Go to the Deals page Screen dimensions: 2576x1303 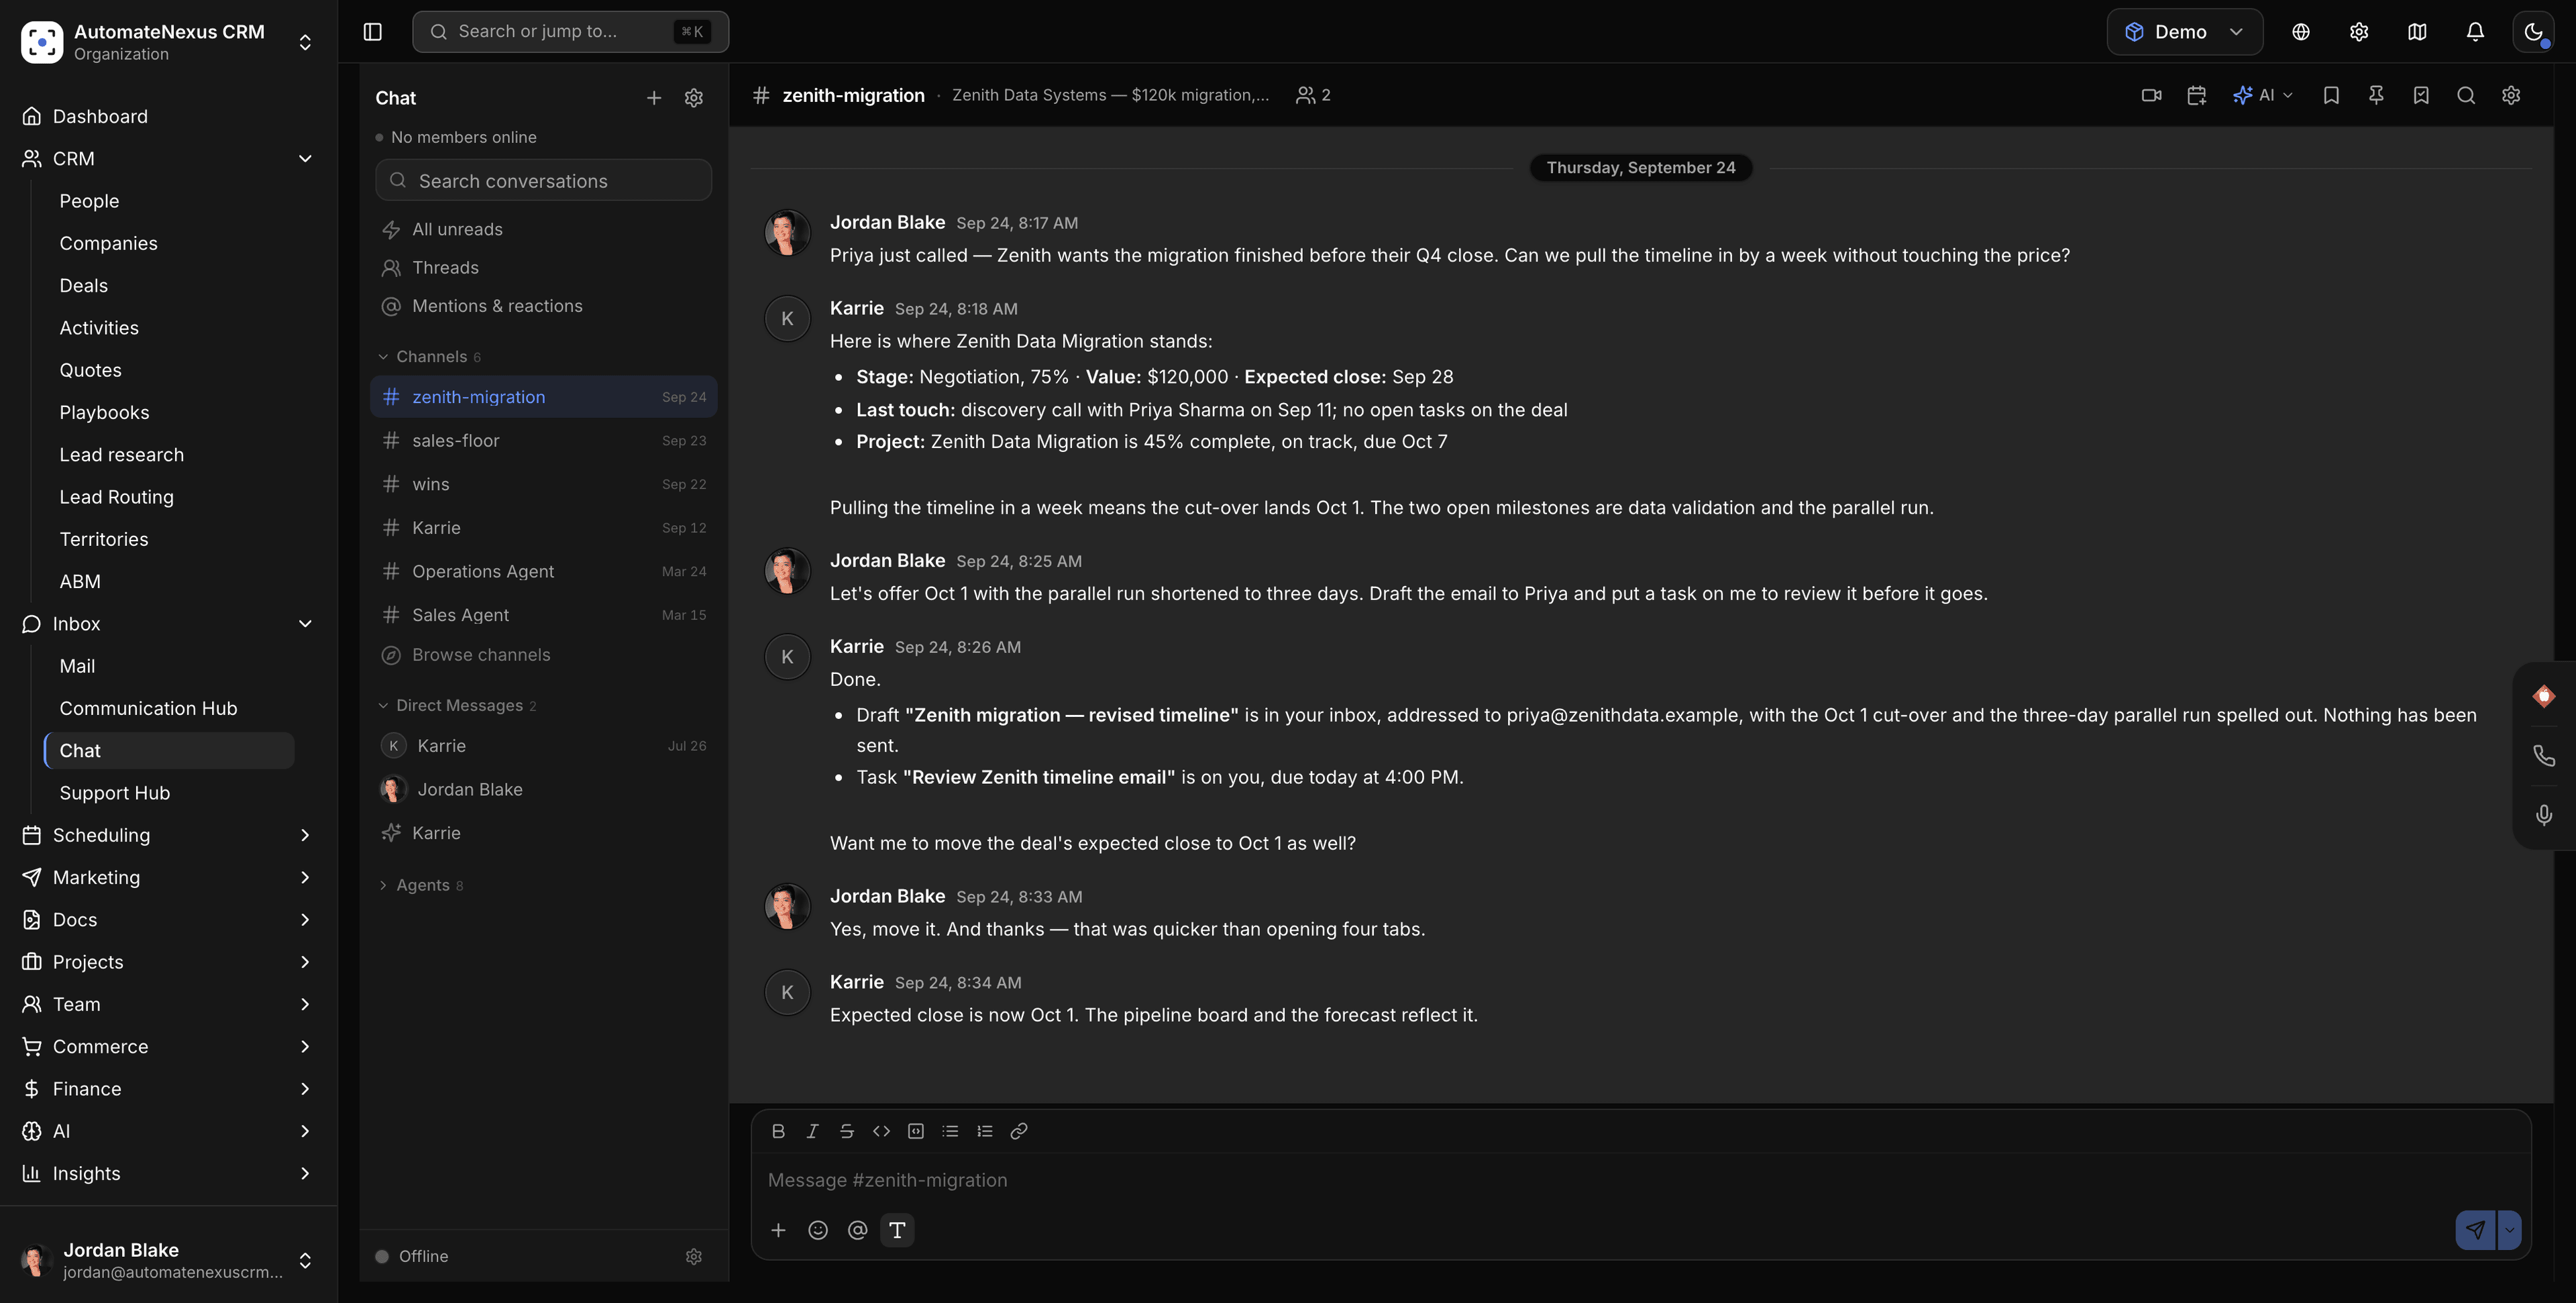click(x=83, y=286)
